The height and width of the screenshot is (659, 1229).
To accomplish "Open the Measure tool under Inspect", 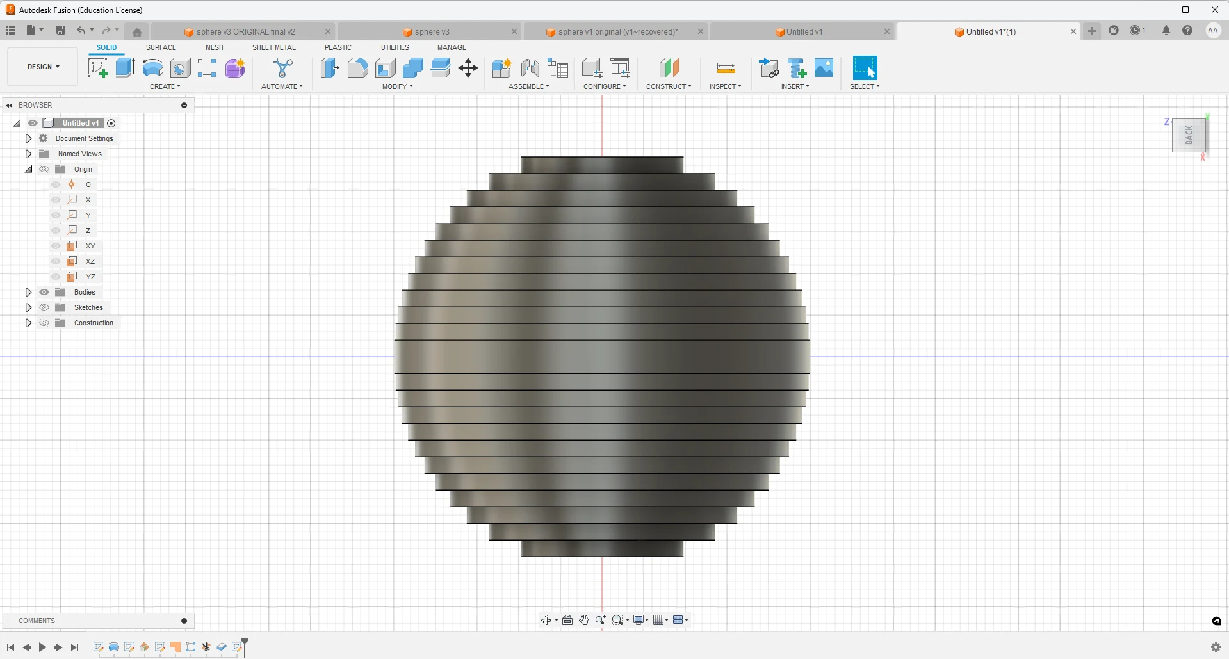I will (726, 68).
